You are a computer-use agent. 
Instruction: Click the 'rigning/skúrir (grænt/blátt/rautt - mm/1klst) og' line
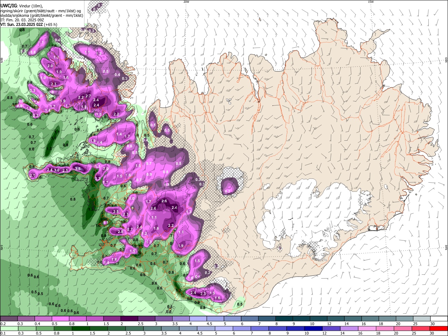(x=41, y=11)
